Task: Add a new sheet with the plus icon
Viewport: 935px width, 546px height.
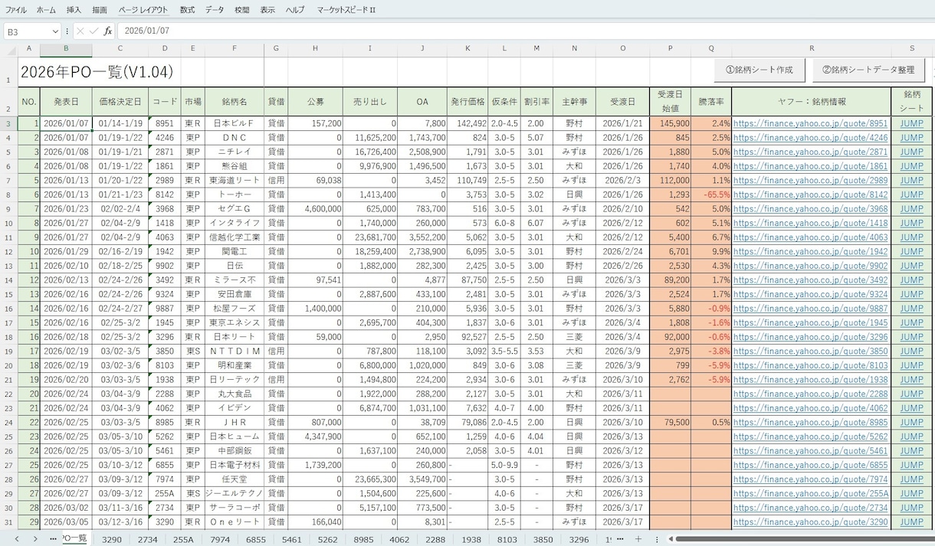Action: coord(638,539)
